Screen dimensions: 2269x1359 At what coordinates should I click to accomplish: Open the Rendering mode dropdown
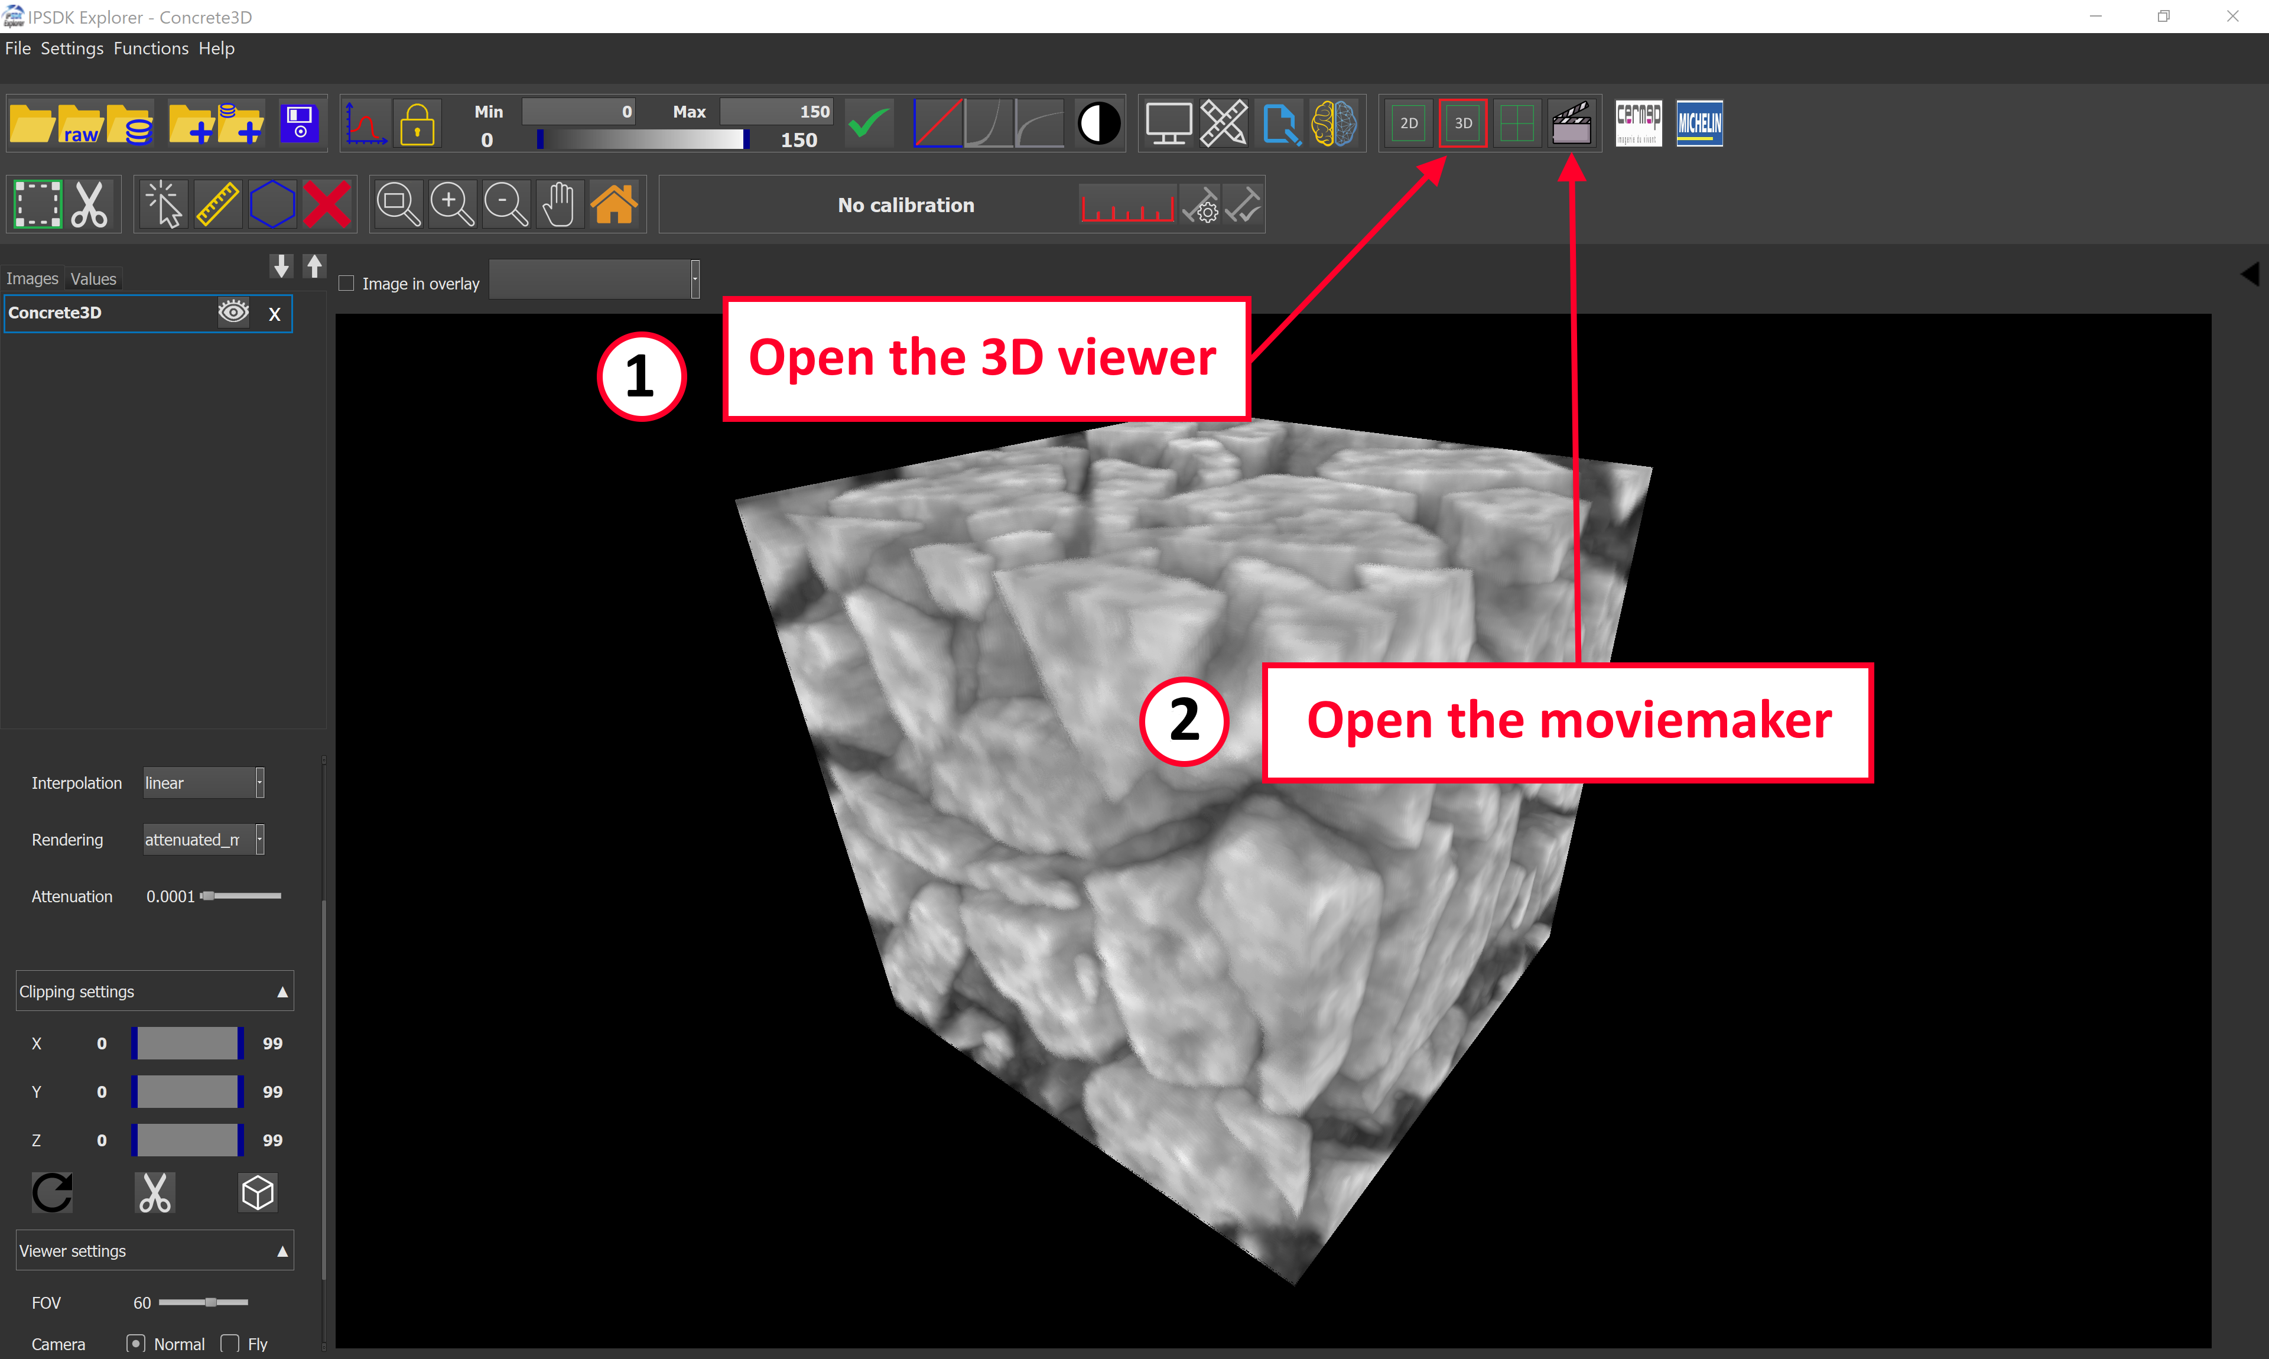pos(203,840)
